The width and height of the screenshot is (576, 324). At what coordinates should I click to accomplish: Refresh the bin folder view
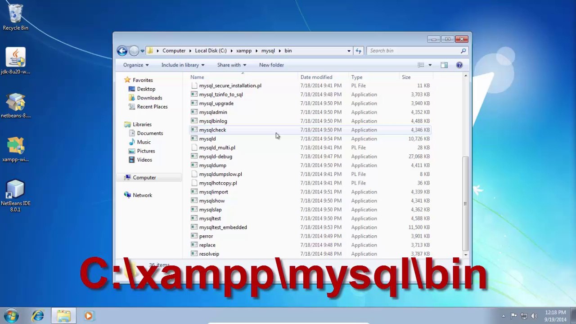coord(358,51)
